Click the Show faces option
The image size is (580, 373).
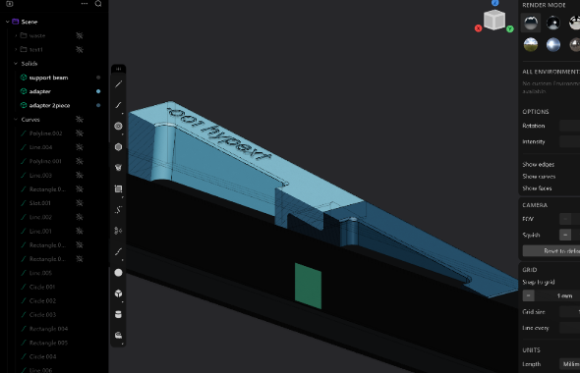(537, 188)
